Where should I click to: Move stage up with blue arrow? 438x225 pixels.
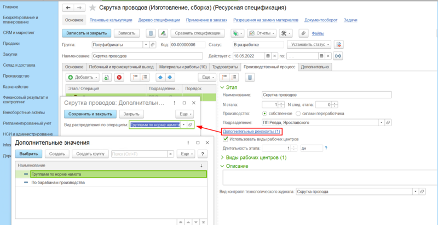click(x=160, y=77)
